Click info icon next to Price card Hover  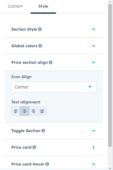pyautogui.click(x=47, y=164)
